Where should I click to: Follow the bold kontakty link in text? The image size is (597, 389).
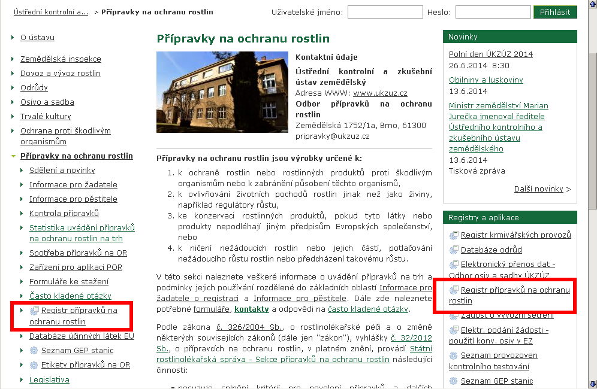pyautogui.click(x=252, y=309)
